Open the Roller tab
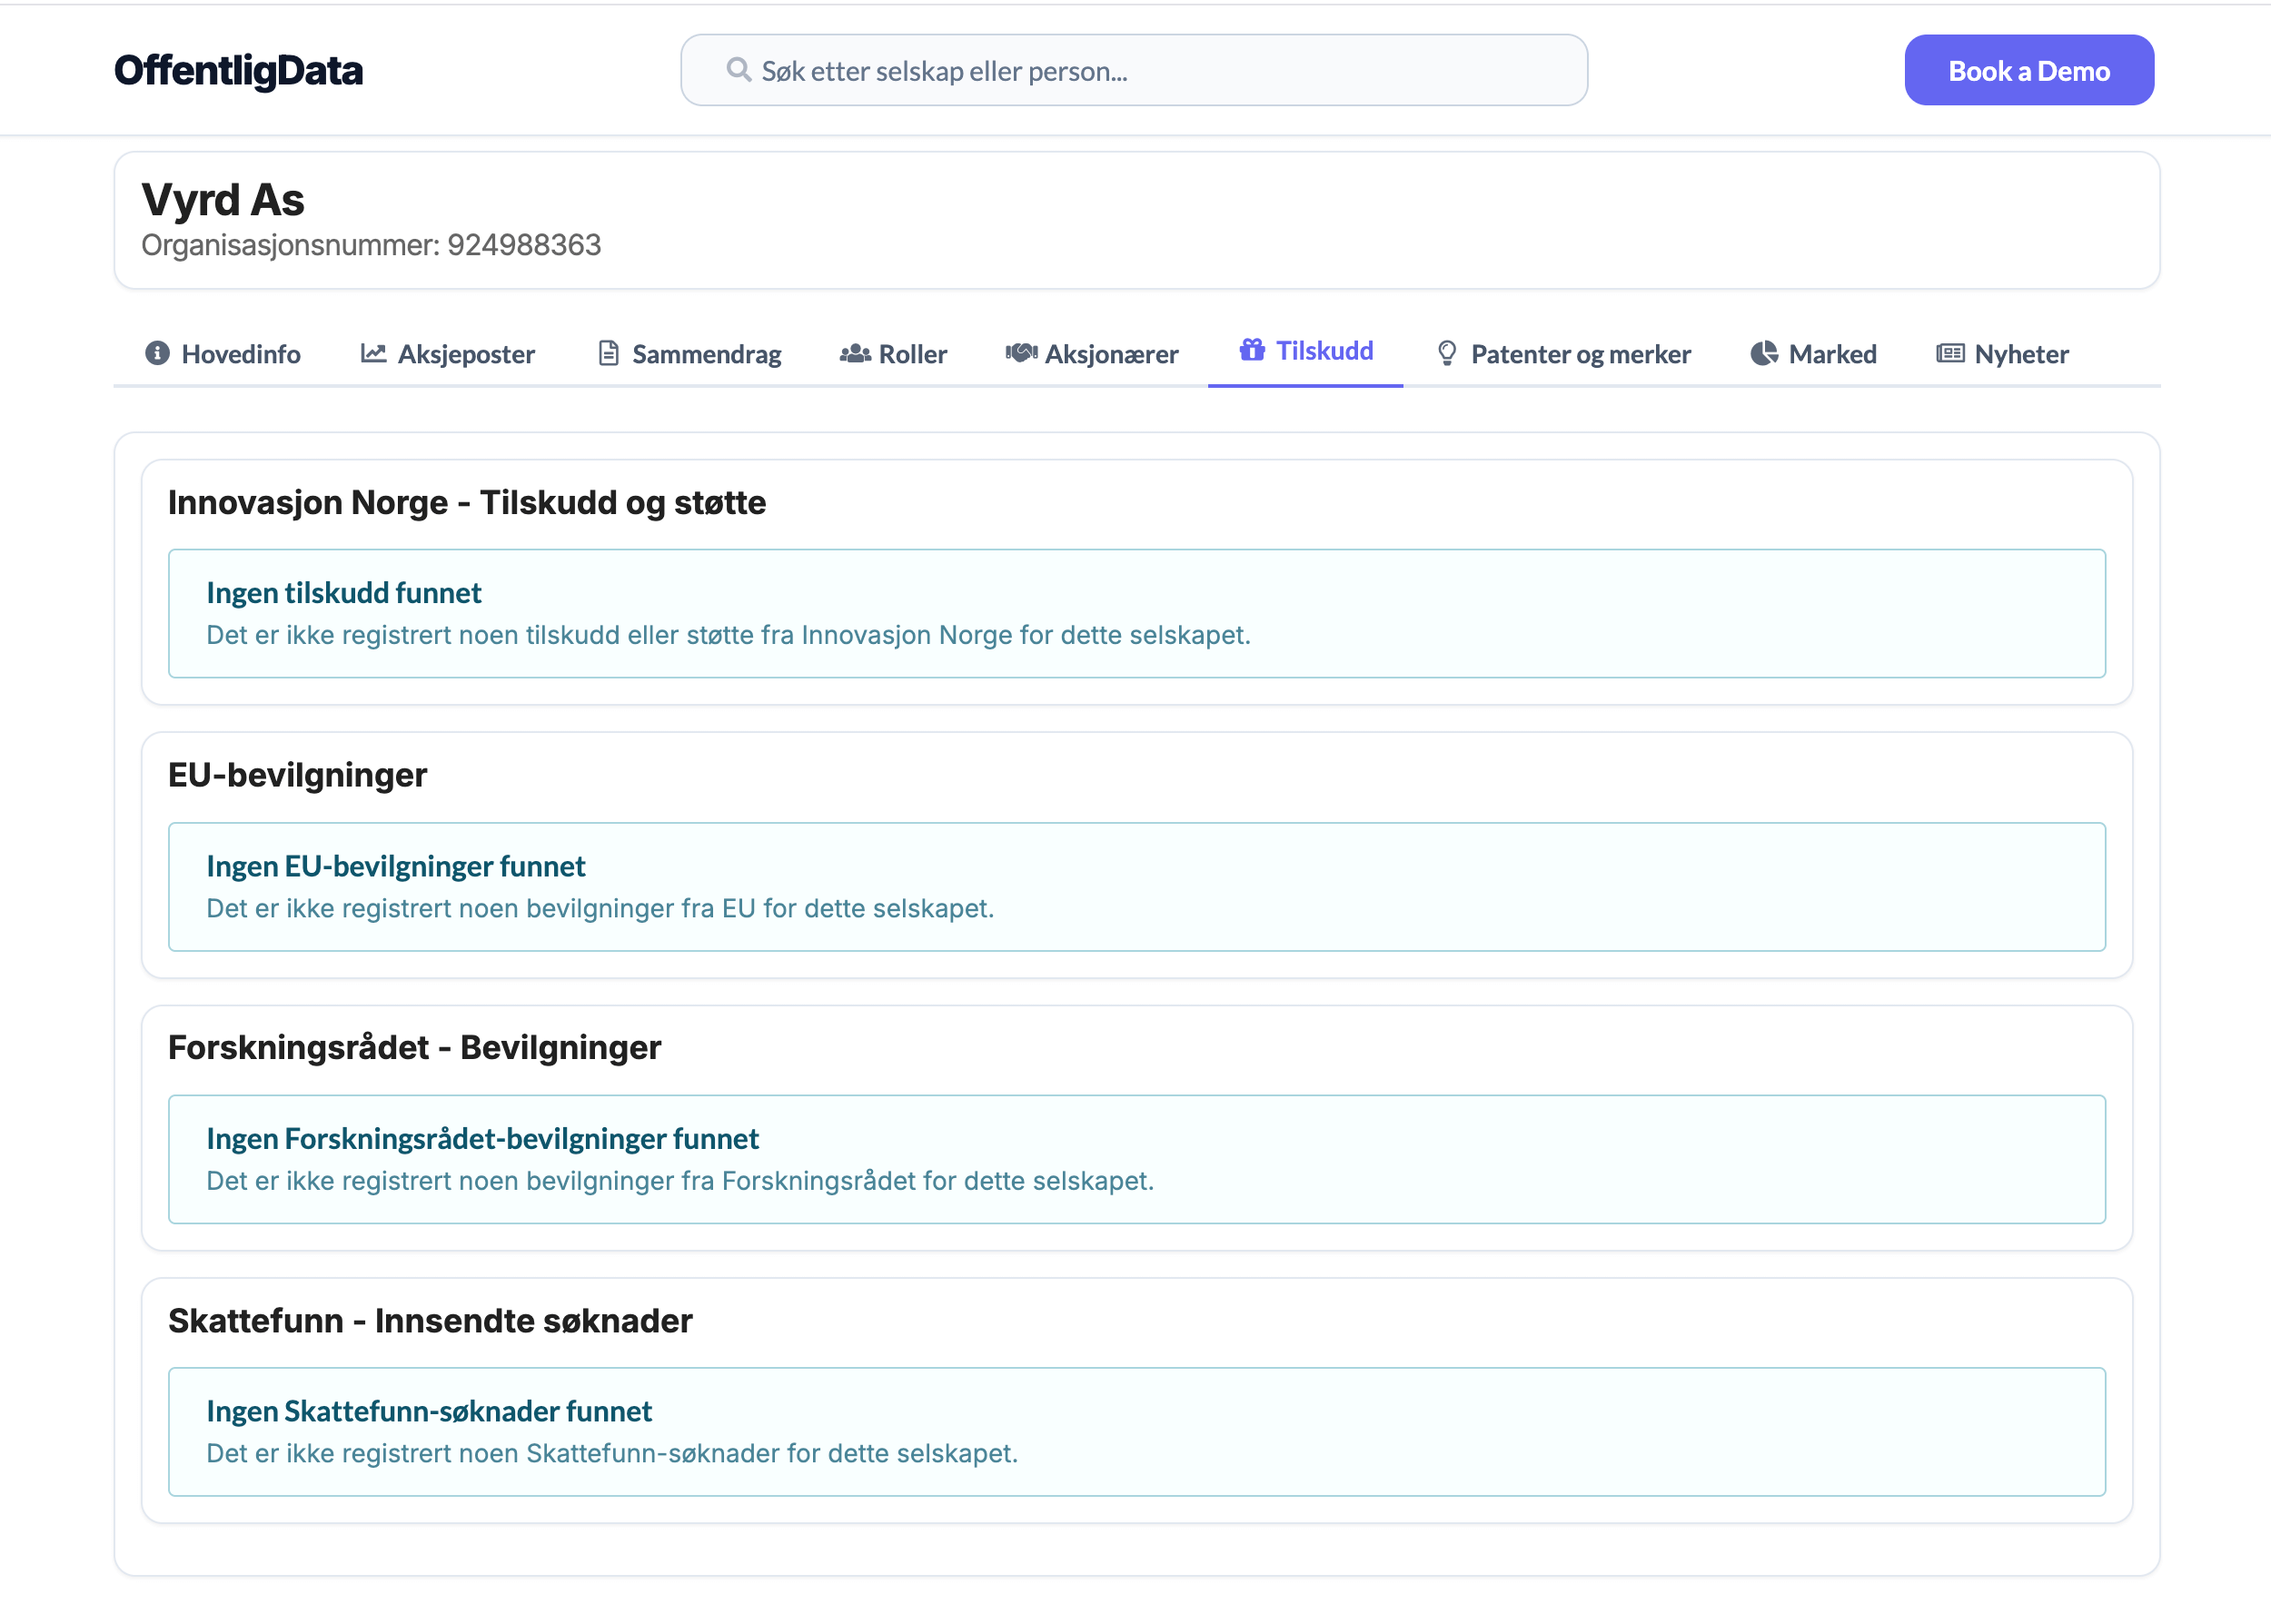The height and width of the screenshot is (1624, 2271). (912, 354)
